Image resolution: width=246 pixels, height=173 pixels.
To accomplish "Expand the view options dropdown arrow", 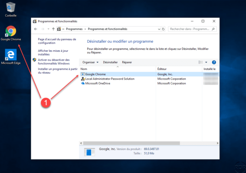I will click(206, 62).
